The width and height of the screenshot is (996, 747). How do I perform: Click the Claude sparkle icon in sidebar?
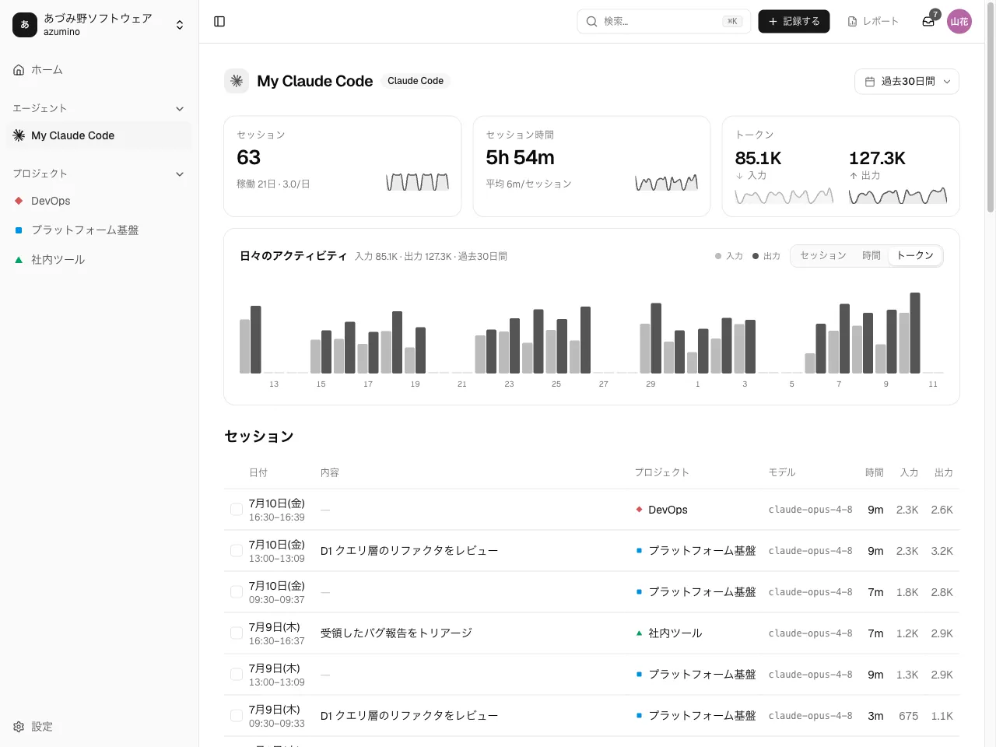19,135
